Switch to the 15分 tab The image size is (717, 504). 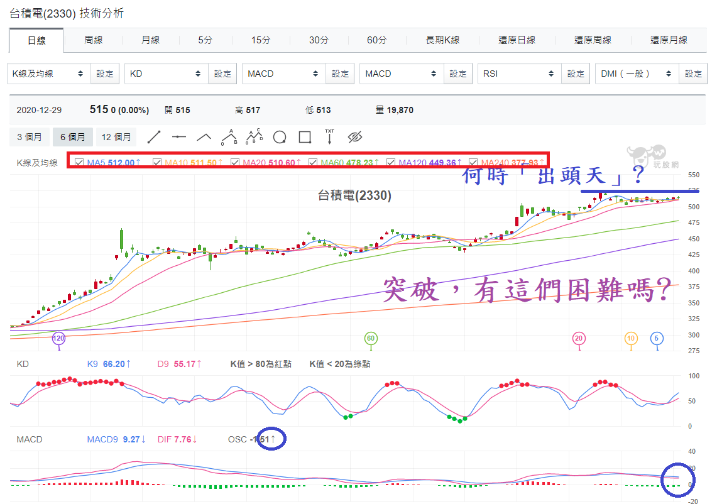[x=261, y=40]
